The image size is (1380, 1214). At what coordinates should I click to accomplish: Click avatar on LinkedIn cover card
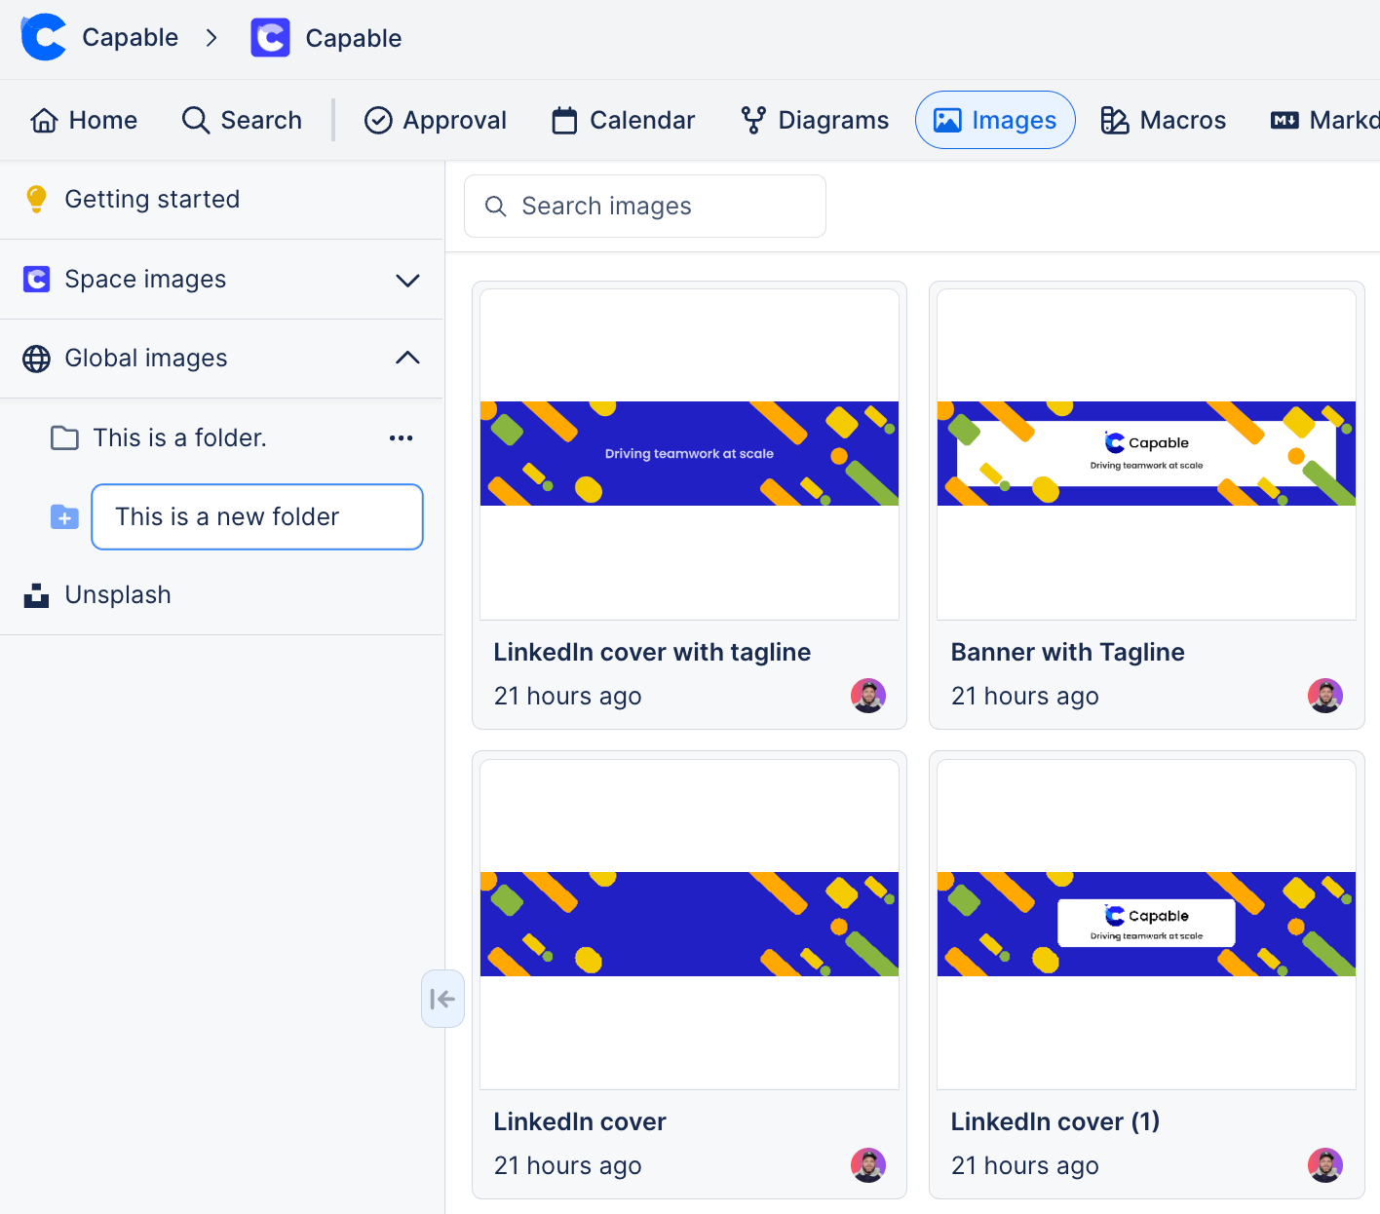click(867, 1165)
